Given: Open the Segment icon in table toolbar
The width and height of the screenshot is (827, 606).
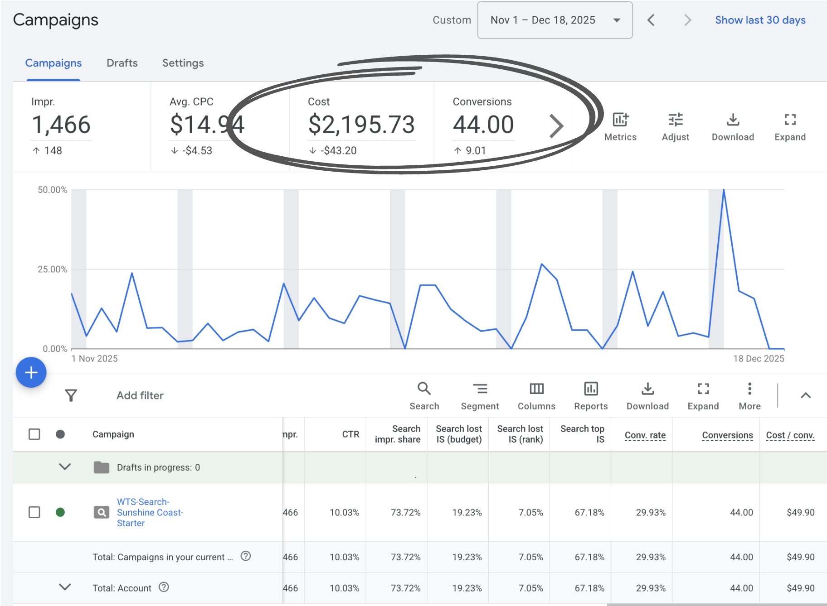Looking at the screenshot, I should (x=480, y=389).
